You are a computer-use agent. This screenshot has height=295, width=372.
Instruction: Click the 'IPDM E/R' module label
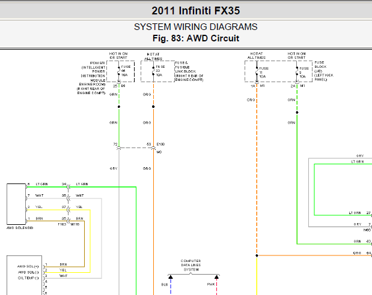91,78
